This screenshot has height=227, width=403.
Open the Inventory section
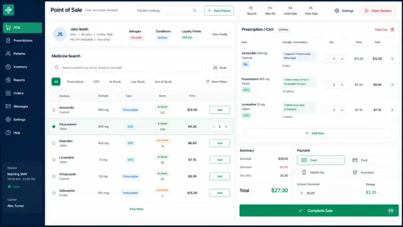22,67
